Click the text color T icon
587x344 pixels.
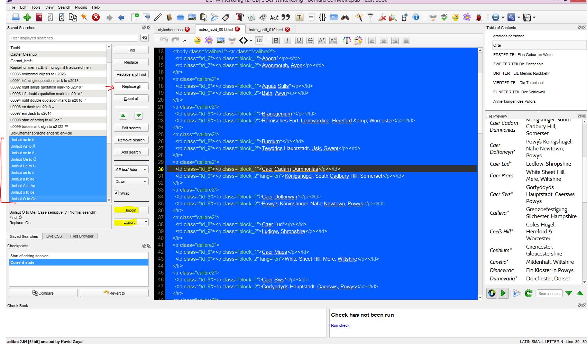coord(347,40)
